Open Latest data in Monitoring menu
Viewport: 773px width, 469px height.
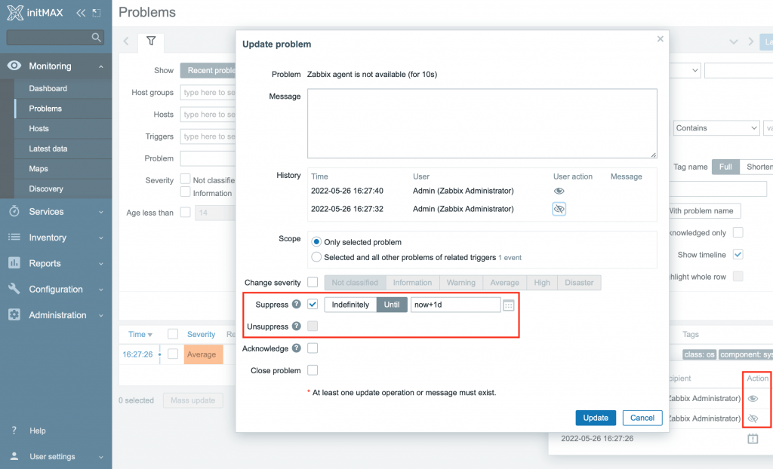point(48,149)
